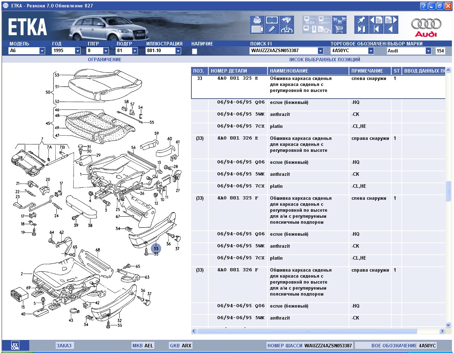Image resolution: width=454 pixels, height=353 pixels.
Task: Expand the trade designation dropdown 4A50YC
Action: coord(371,51)
